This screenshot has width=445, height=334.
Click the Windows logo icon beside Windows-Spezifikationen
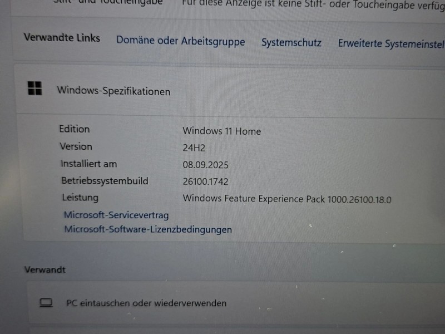pyautogui.click(x=34, y=88)
